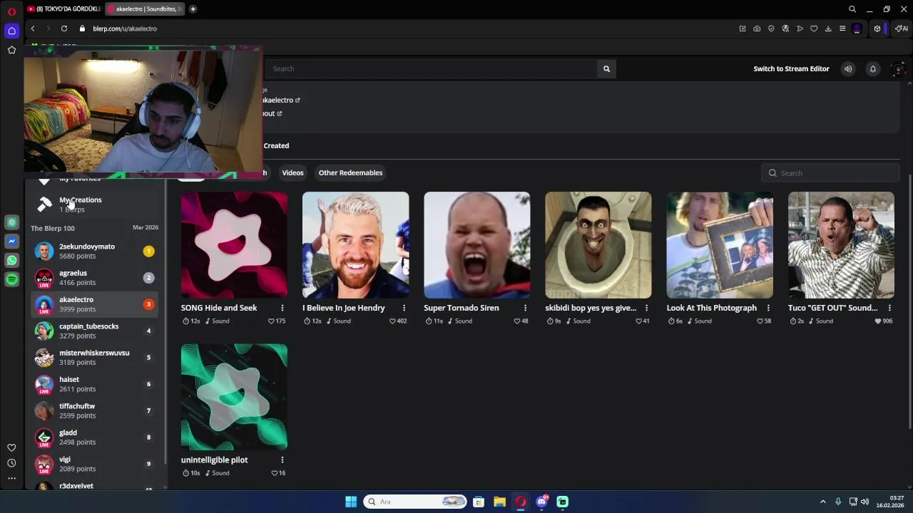Click the Blerp search magnifier button
The image size is (913, 513).
coord(606,68)
